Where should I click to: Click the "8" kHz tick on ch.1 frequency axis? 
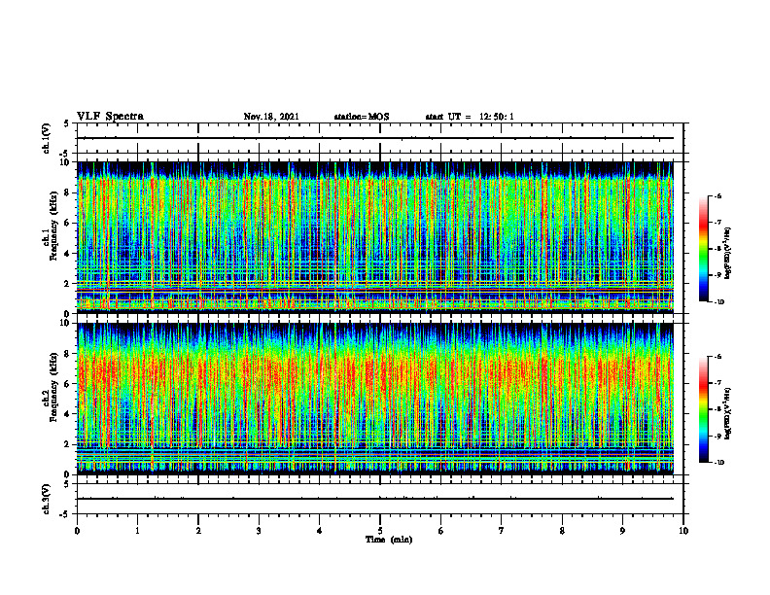[67, 192]
